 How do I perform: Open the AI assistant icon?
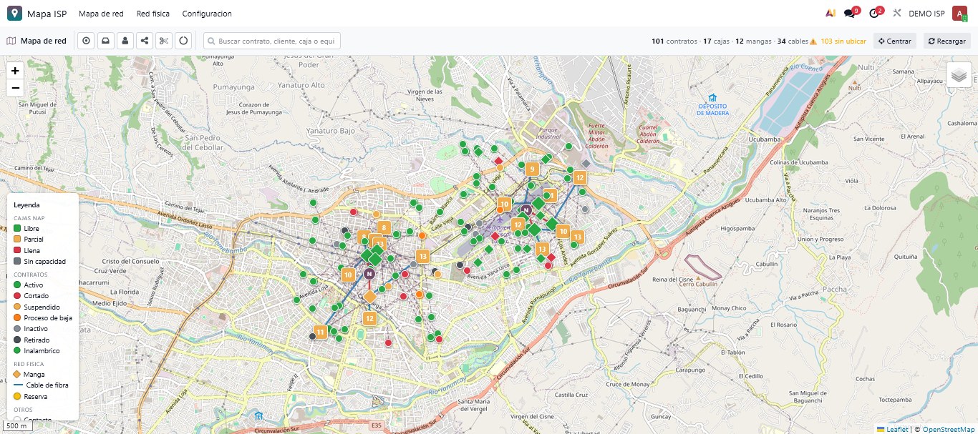tap(830, 14)
